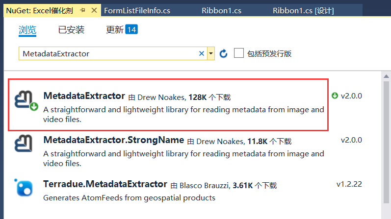Open the Ribbon1.cs code tab
This screenshot has width=391, height=219.
pyautogui.click(x=220, y=10)
